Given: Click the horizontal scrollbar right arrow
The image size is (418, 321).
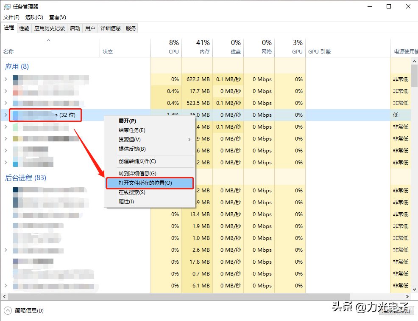Looking at the screenshot, I should point(407,296).
